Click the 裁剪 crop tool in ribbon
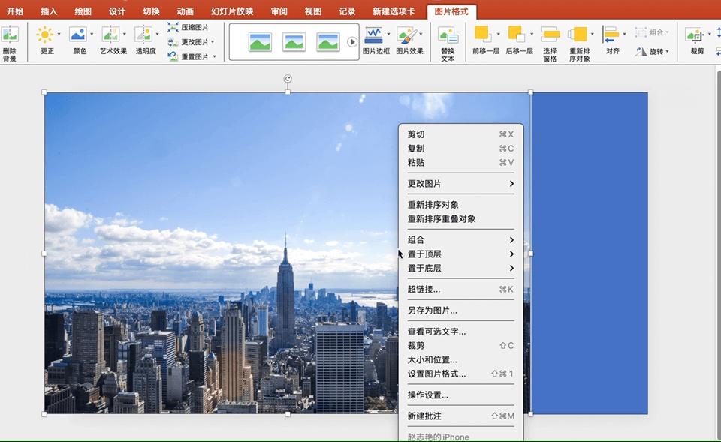The width and height of the screenshot is (721, 442). click(696, 35)
